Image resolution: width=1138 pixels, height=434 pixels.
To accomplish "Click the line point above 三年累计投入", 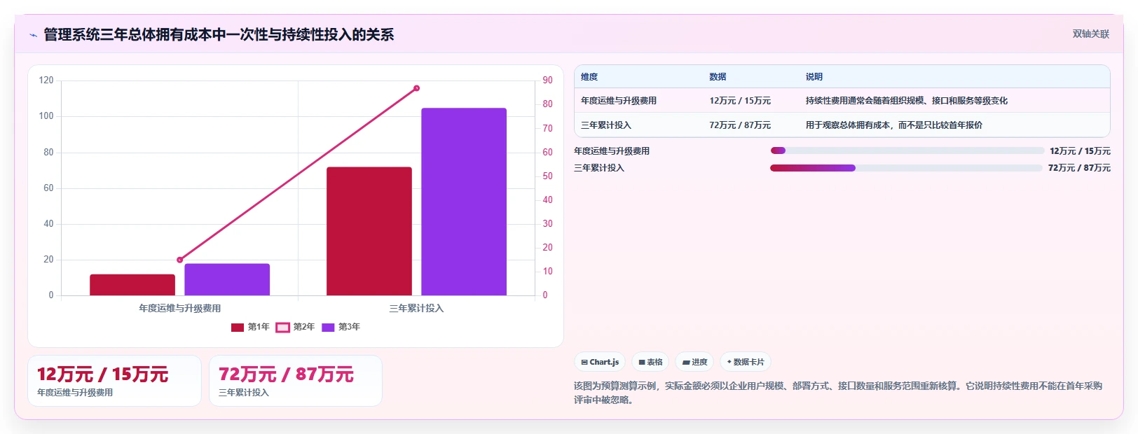I will 417,88.
